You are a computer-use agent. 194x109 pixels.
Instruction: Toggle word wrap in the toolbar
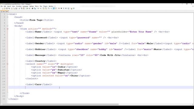click(x=48, y=8)
